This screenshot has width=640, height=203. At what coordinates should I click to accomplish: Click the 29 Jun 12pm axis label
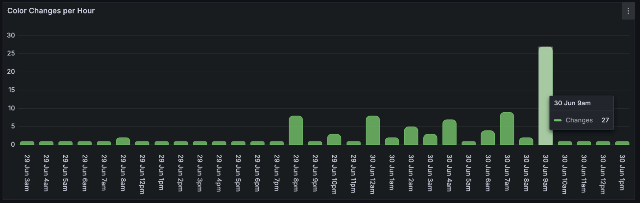click(142, 173)
